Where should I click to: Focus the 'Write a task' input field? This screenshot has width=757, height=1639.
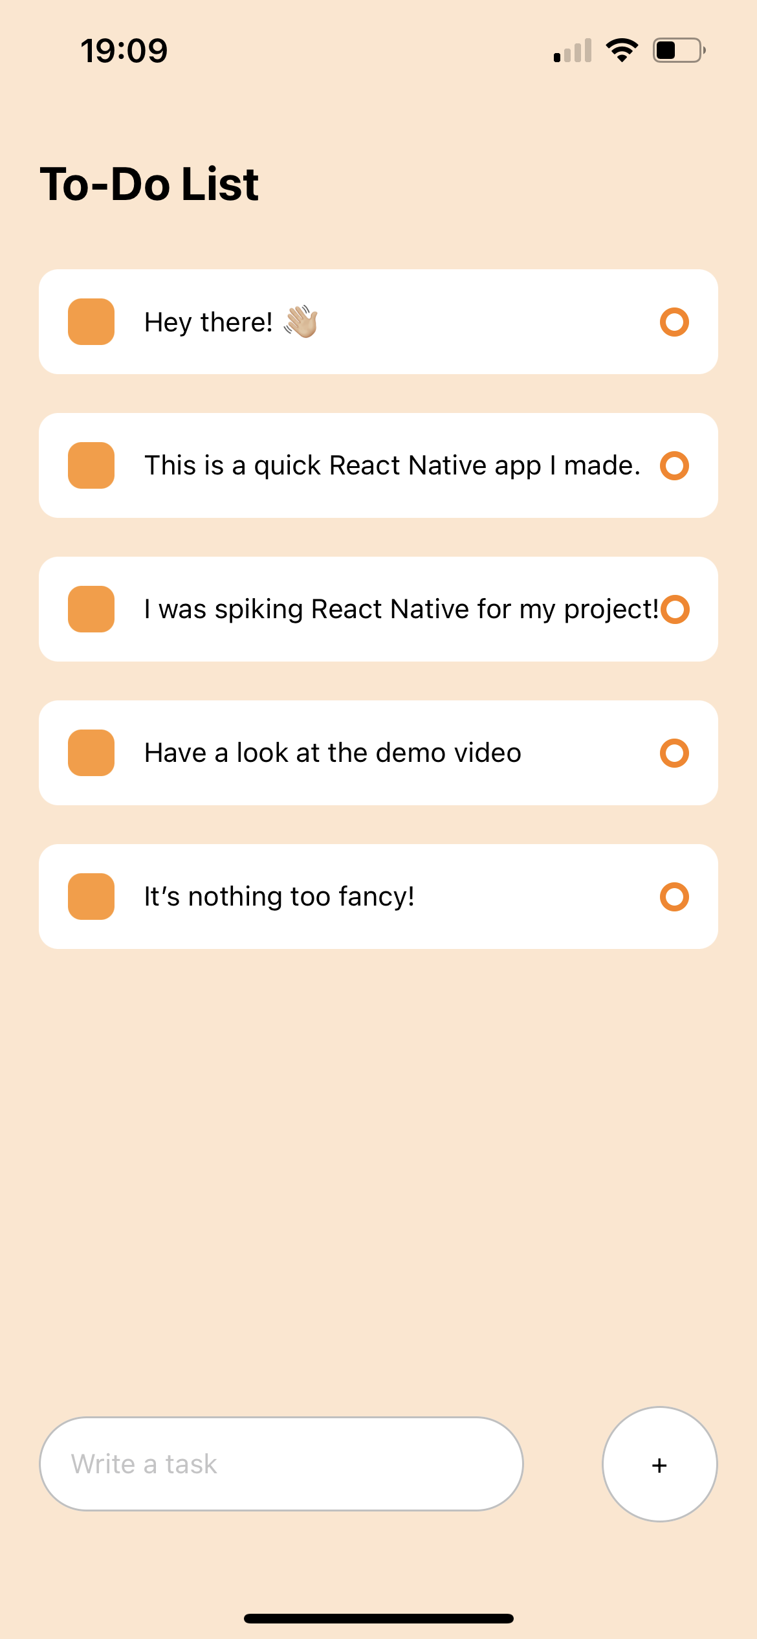click(281, 1464)
